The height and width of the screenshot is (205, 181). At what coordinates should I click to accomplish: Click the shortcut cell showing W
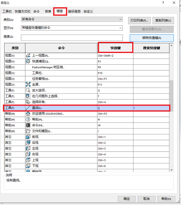click(115, 125)
